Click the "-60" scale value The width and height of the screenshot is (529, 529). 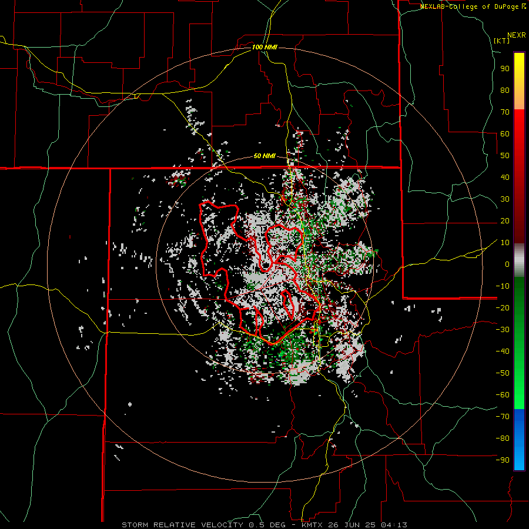pyautogui.click(x=503, y=395)
